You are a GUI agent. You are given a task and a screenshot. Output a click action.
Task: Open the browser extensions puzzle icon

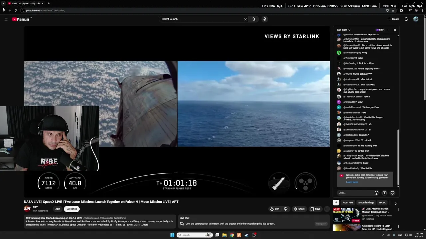(401, 10)
